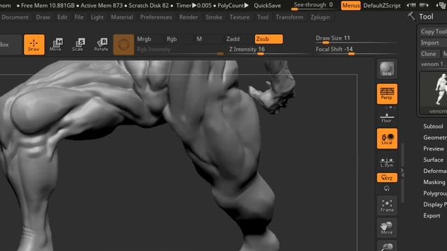Click the BPR render button
The image size is (447, 251).
(x=387, y=69)
